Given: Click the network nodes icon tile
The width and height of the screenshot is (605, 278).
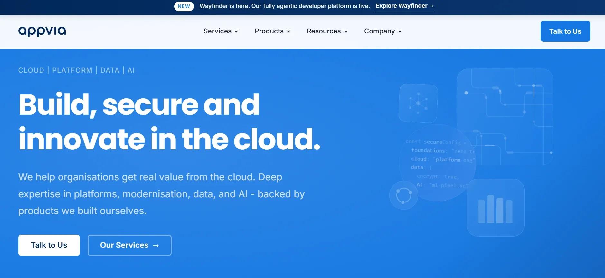Looking at the screenshot, I should coord(418,103).
